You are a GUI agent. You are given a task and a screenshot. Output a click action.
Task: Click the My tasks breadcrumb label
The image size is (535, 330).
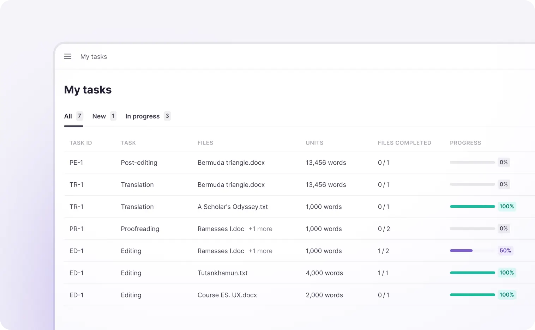94,57
